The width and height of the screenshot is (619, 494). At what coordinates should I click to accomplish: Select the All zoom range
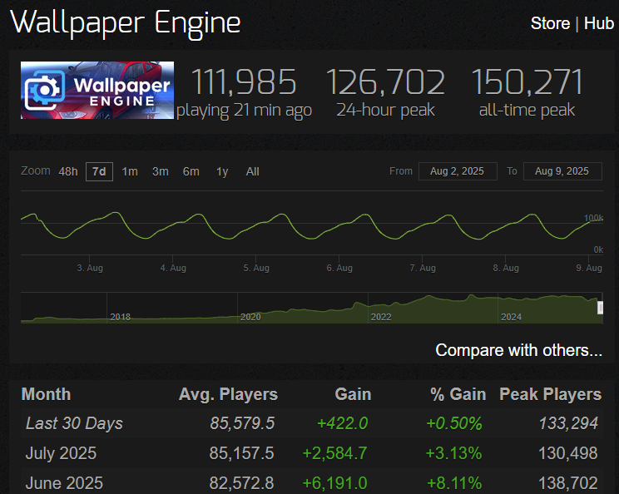[252, 171]
